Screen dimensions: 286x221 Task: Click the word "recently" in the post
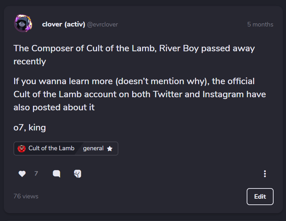30,62
